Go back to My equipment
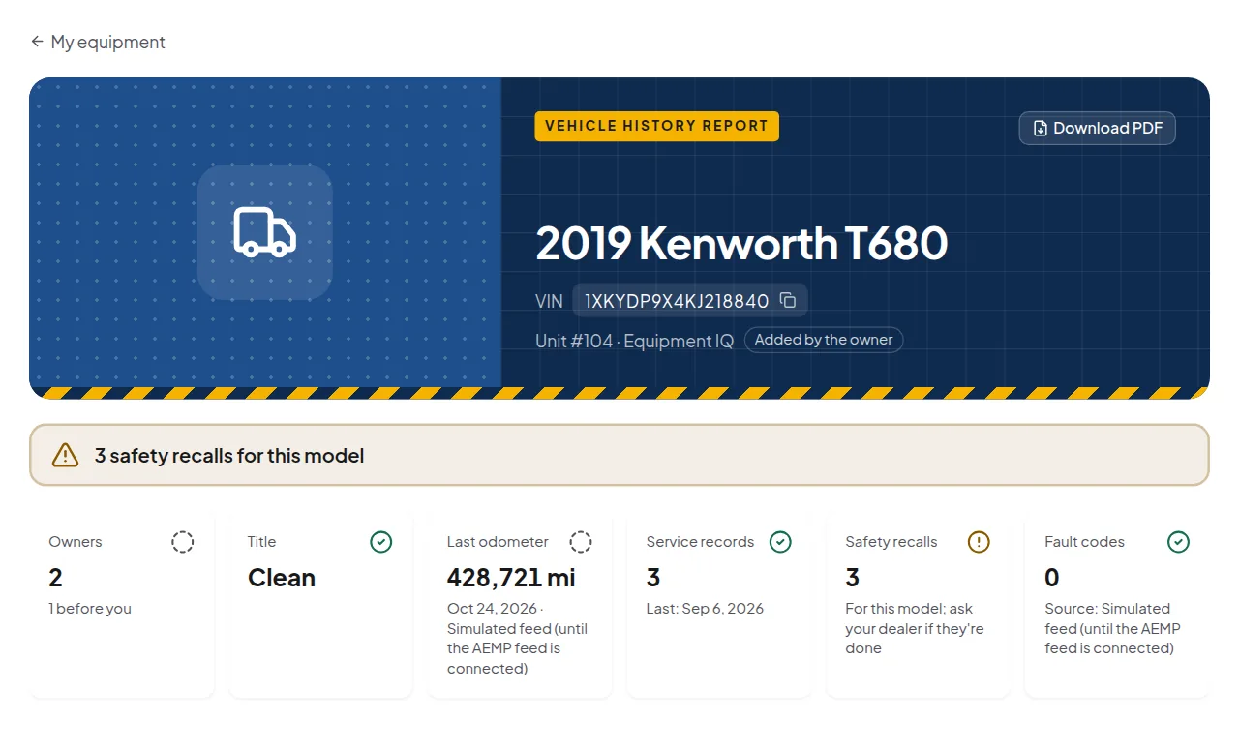The height and width of the screenshot is (750, 1239). (98, 43)
